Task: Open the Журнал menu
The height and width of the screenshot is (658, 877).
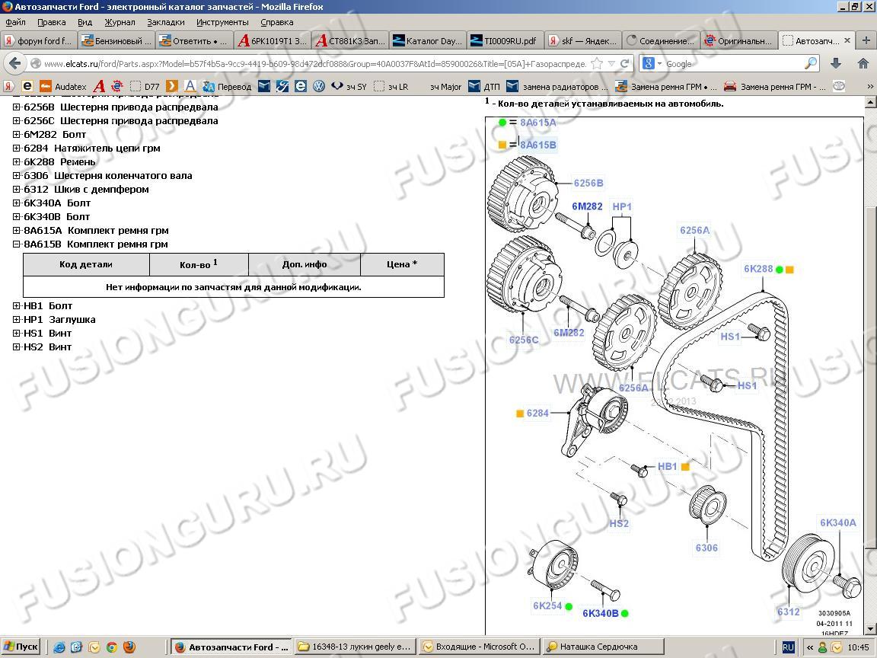Action: coord(120,22)
